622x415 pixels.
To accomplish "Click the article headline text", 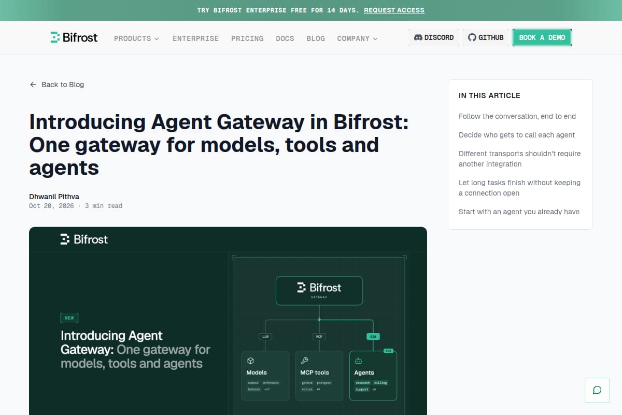I will click(219, 144).
